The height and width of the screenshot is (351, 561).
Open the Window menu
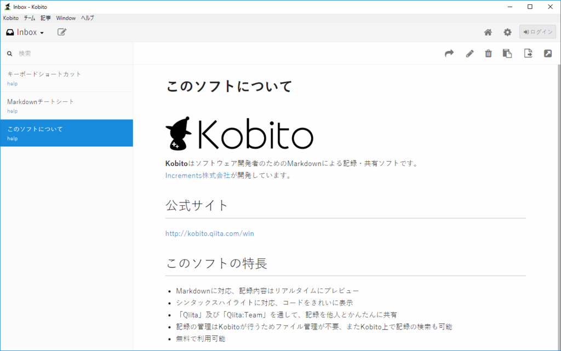66,18
